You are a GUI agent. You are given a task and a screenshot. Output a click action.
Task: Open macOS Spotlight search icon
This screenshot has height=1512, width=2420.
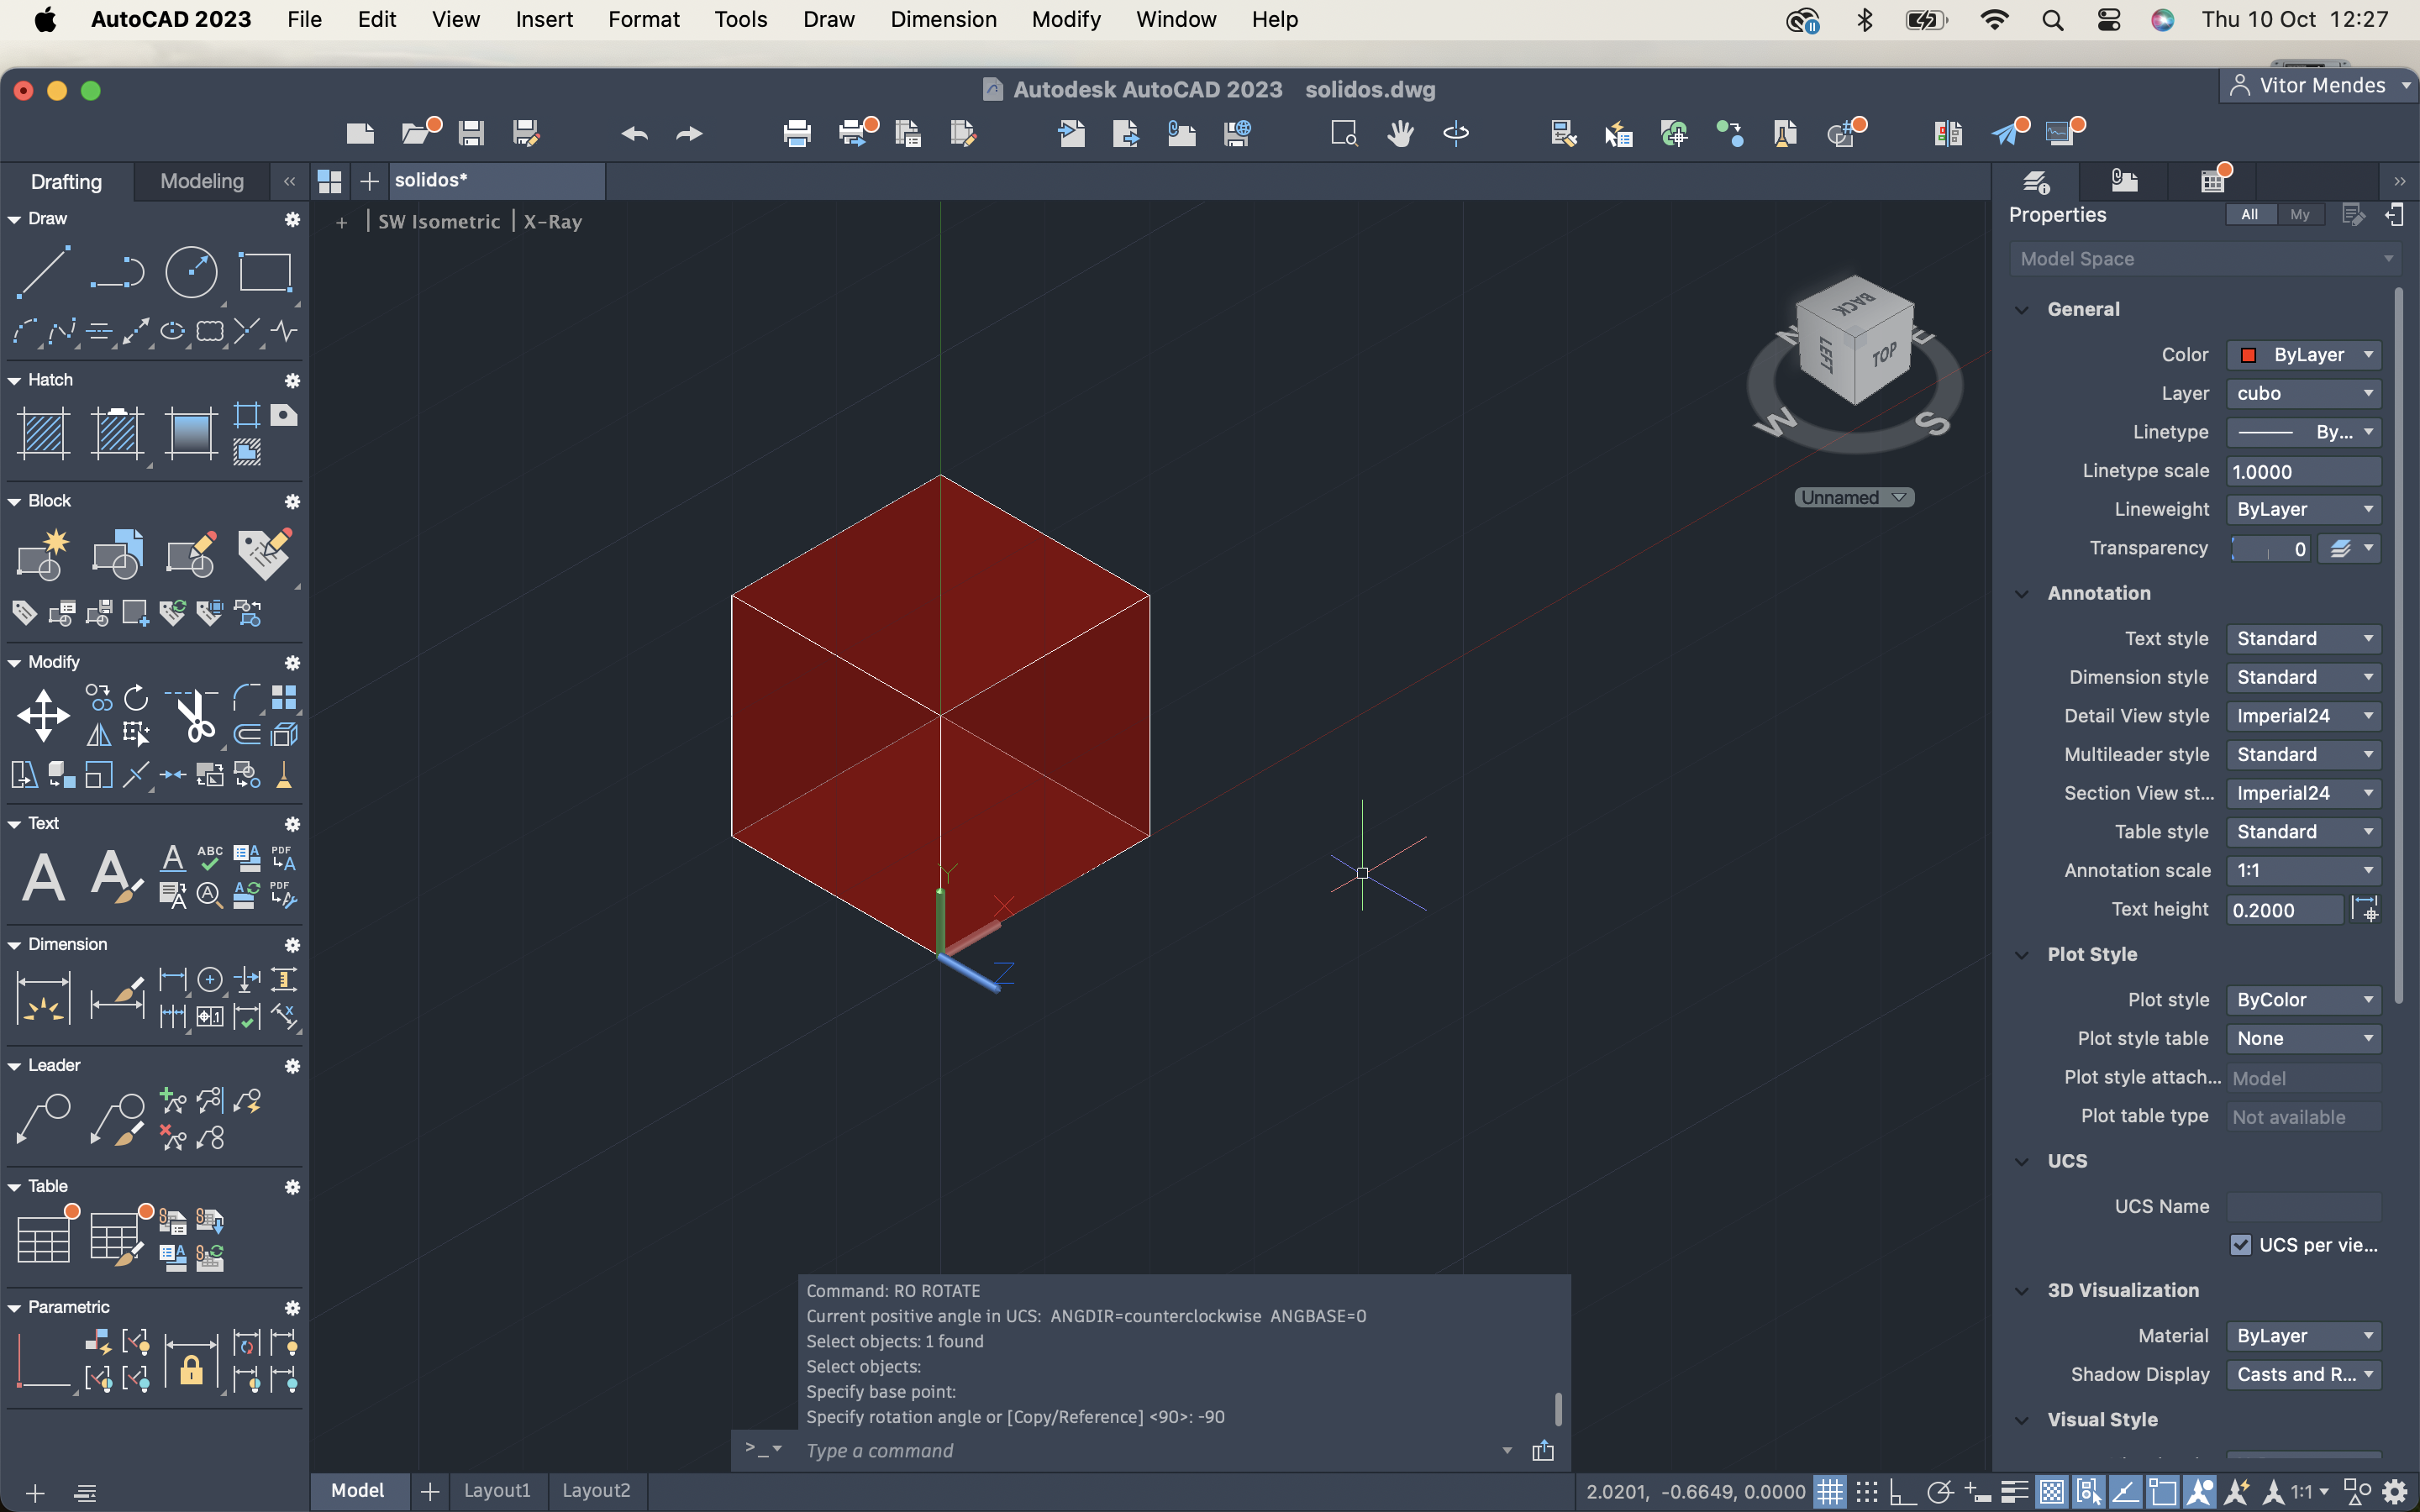pos(2052,19)
